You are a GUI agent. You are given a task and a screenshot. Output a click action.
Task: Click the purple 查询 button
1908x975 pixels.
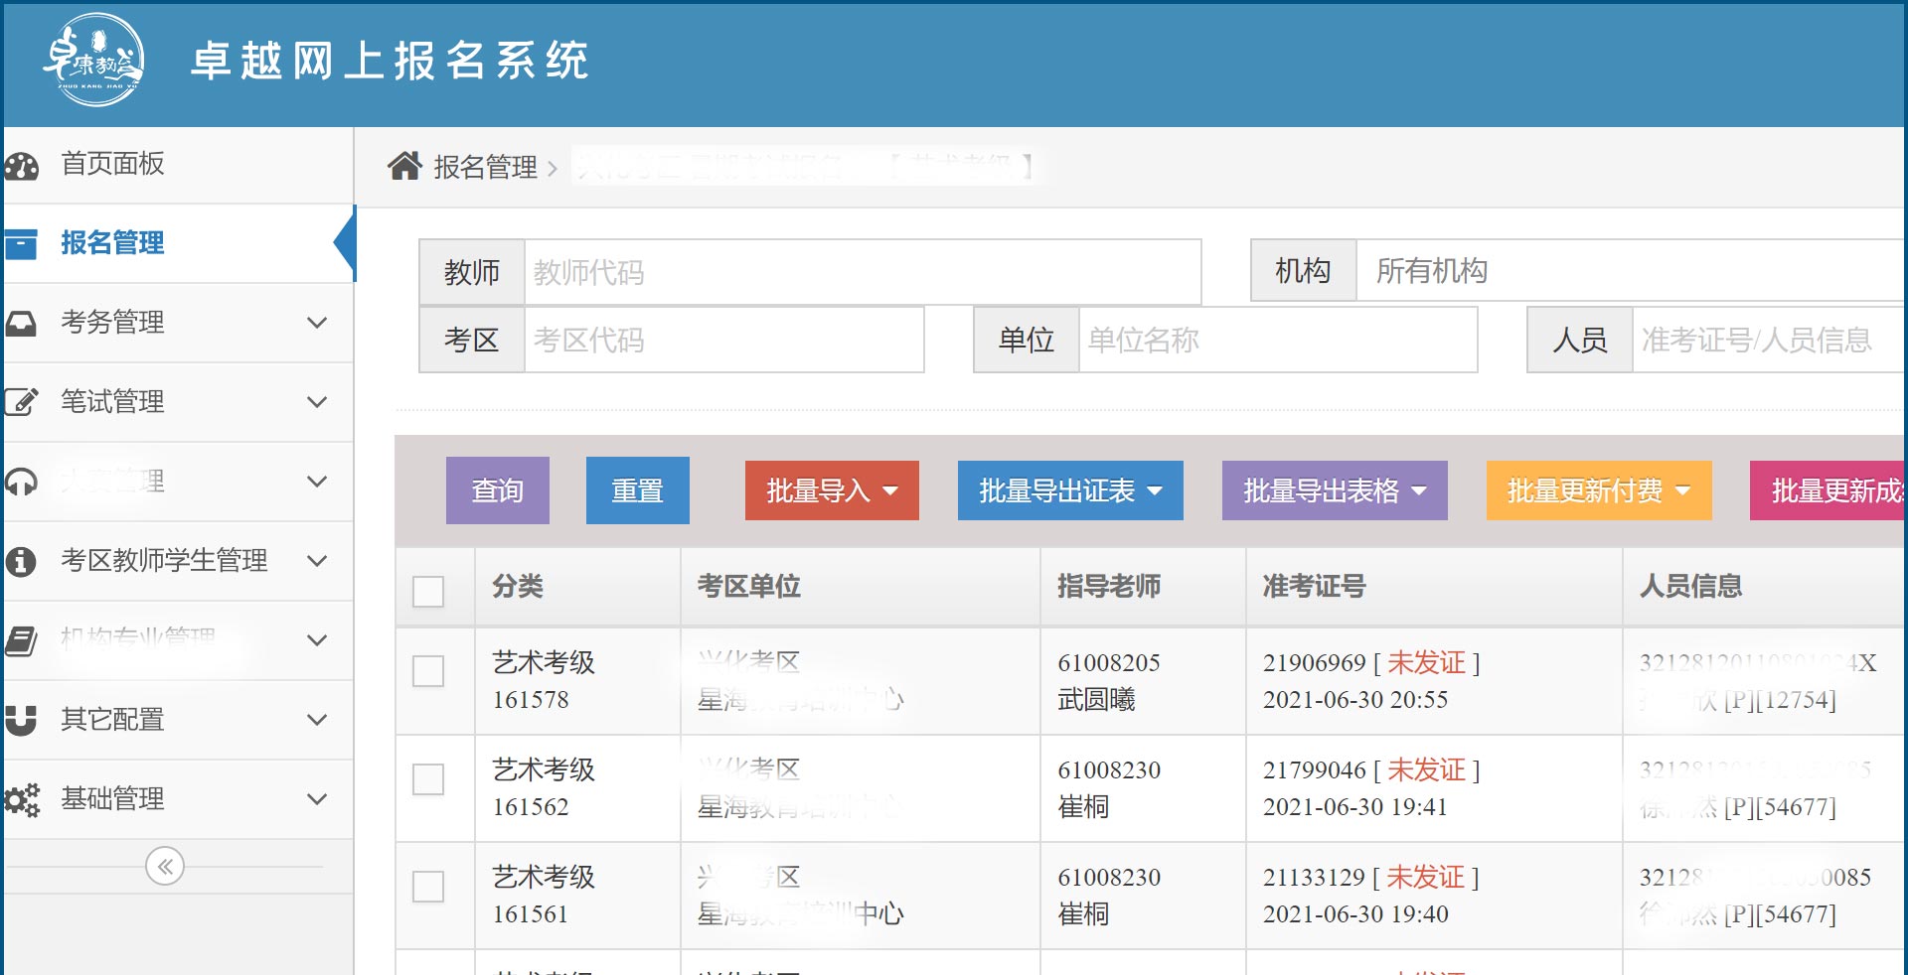[x=498, y=490]
